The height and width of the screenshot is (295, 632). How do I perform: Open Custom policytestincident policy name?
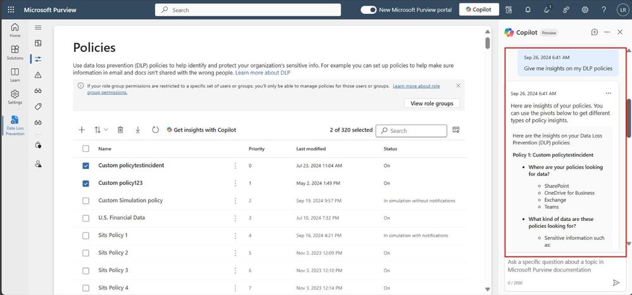coord(131,165)
